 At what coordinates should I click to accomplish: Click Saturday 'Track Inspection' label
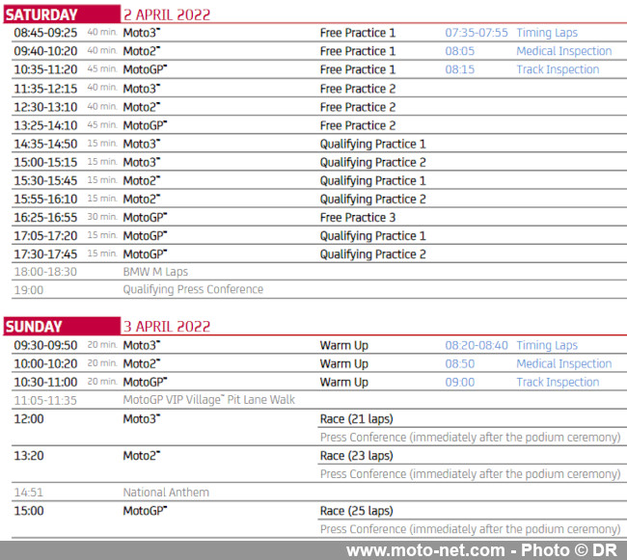pos(558,69)
